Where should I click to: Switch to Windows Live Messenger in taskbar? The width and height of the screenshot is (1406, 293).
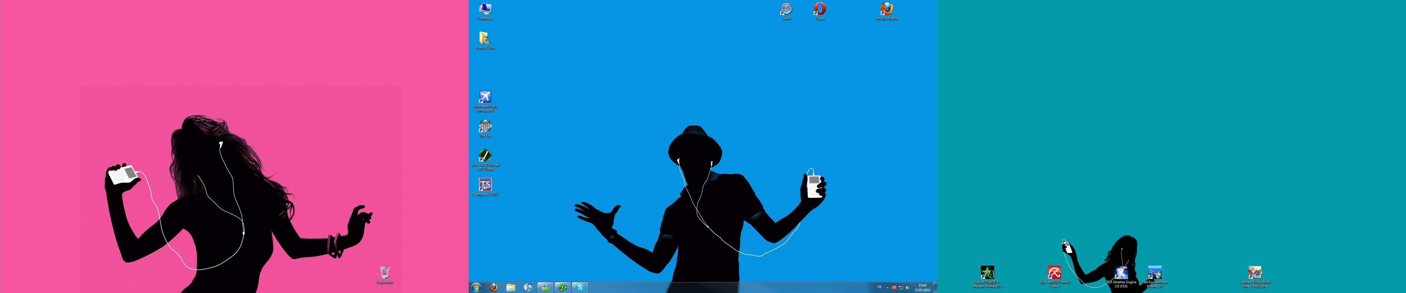tap(545, 287)
